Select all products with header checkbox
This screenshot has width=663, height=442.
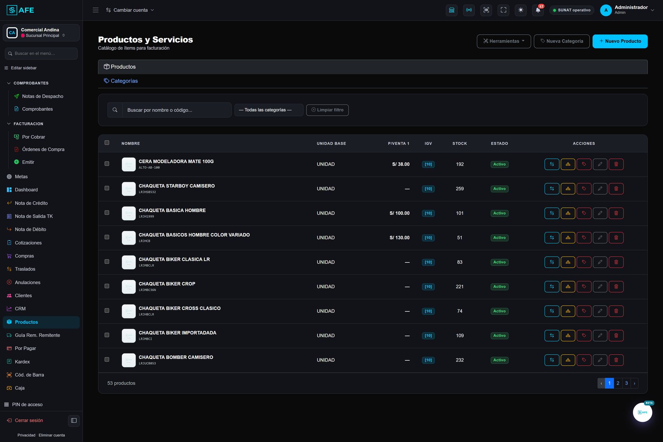pos(107,143)
